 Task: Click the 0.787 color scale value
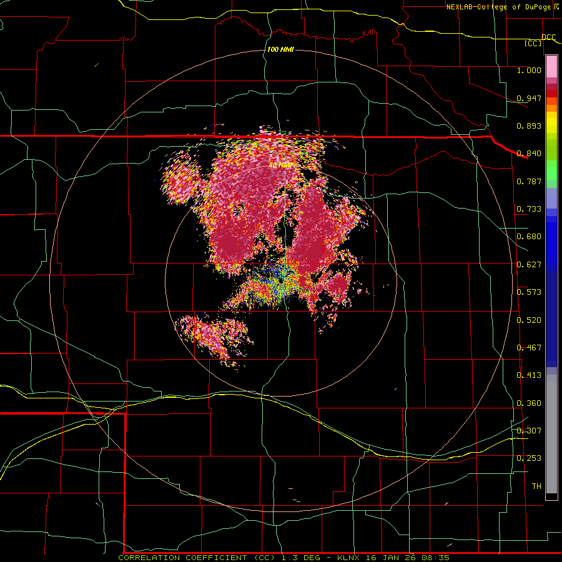[529, 181]
